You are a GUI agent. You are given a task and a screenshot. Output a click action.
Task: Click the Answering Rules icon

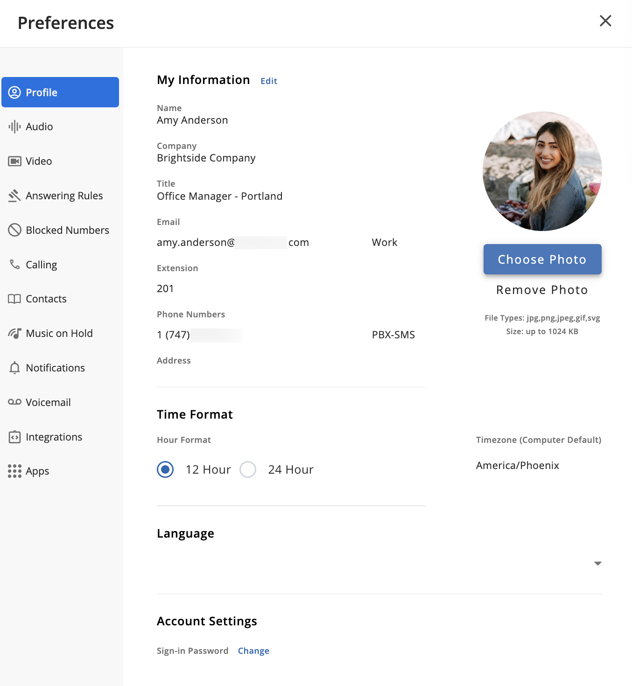[x=14, y=196]
